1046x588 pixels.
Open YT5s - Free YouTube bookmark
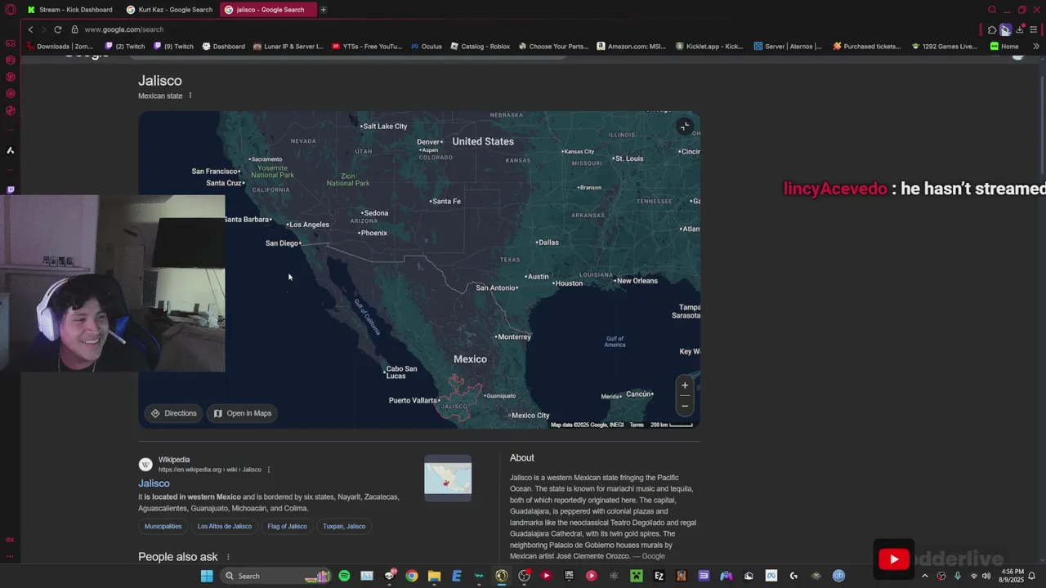[x=367, y=47]
